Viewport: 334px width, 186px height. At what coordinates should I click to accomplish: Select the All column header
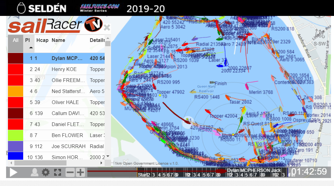click(x=16, y=43)
